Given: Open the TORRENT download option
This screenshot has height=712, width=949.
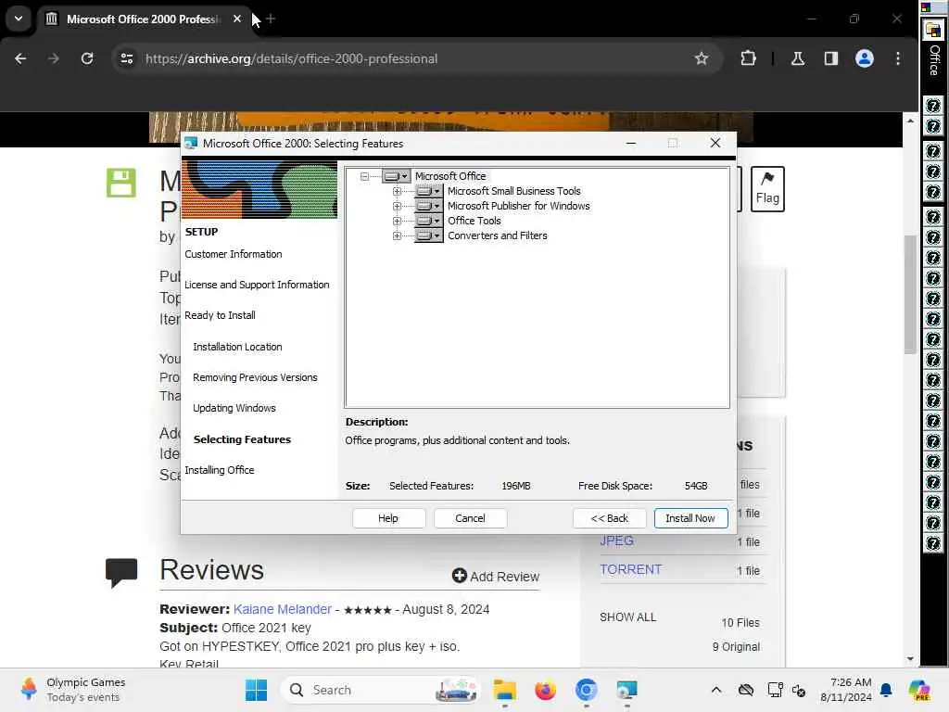Looking at the screenshot, I should point(630,570).
